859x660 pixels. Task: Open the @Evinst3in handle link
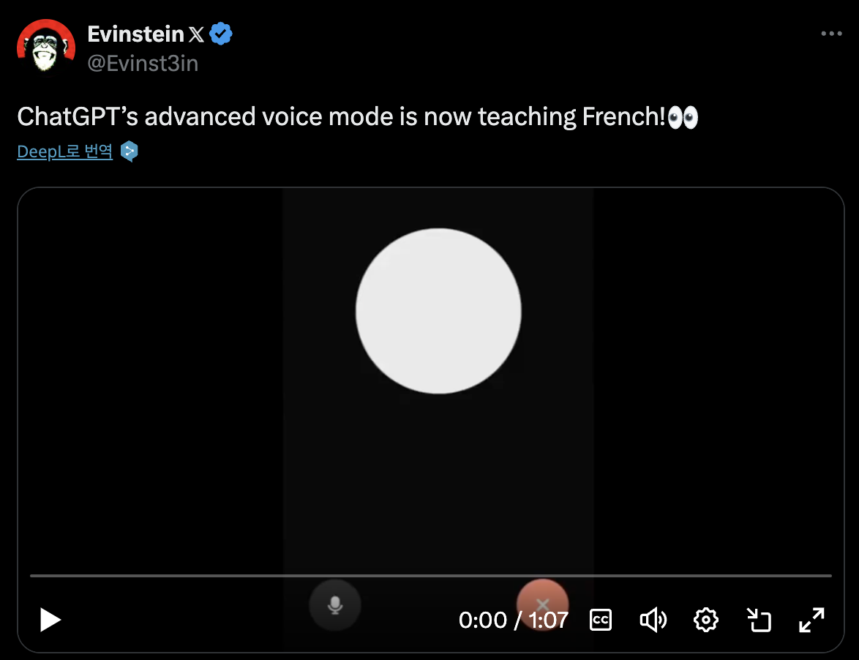[x=143, y=64]
